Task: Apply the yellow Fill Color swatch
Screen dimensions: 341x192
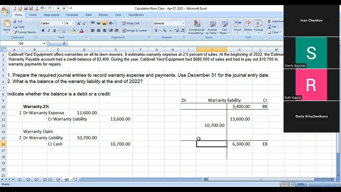Action: pyautogui.click(x=73, y=31)
